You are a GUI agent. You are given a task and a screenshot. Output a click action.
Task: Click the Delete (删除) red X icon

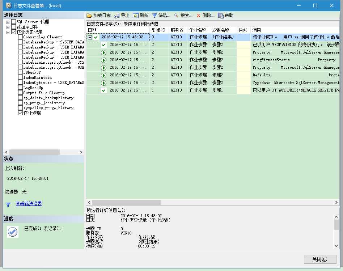click(x=199, y=16)
